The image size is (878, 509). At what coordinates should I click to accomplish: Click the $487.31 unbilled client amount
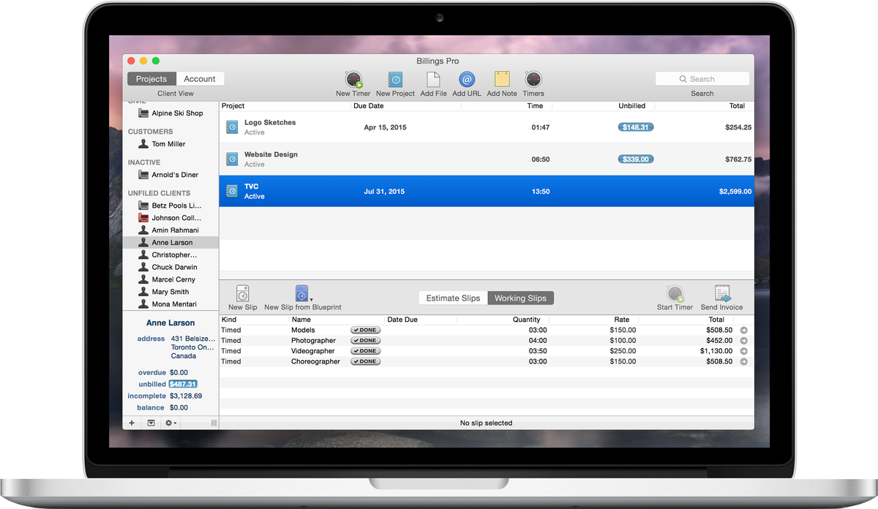(183, 384)
